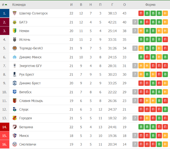Click the Ислочь team logo
Viewport: 170px width, 149px height.
click(14, 39)
